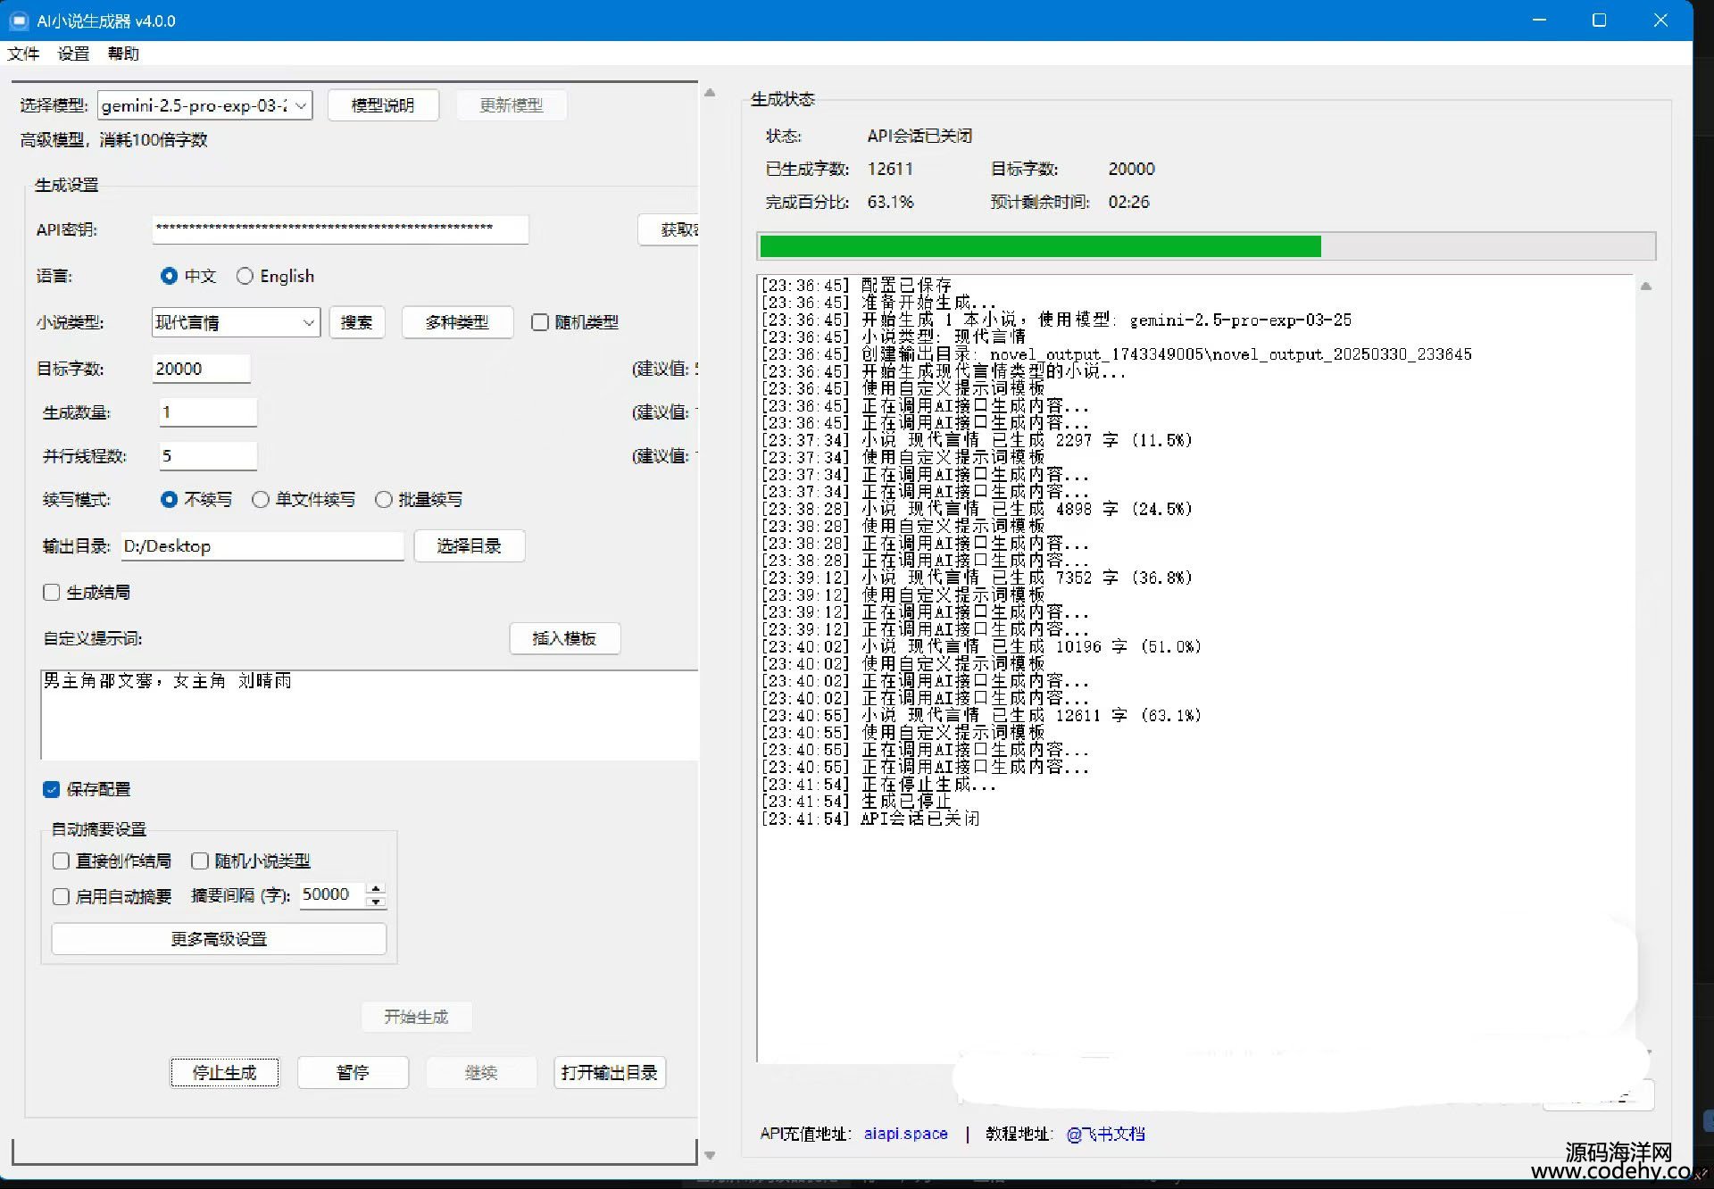
Task: Click the 更新模型 button
Action: point(511,105)
